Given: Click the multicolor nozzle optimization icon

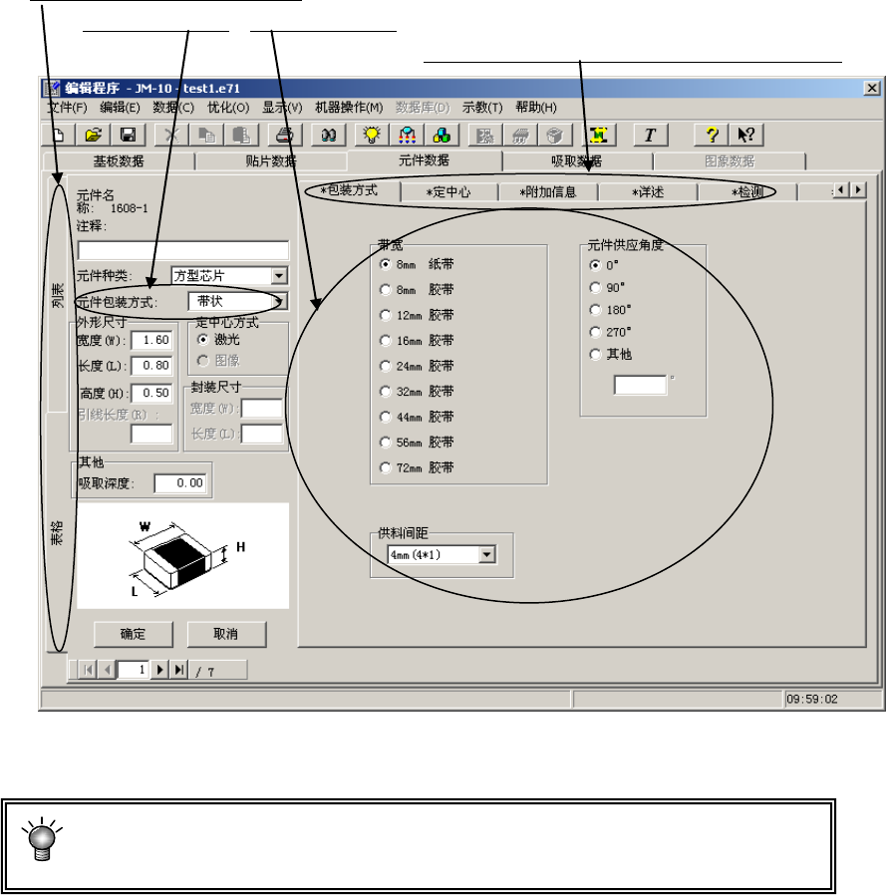Looking at the screenshot, I should (407, 135).
